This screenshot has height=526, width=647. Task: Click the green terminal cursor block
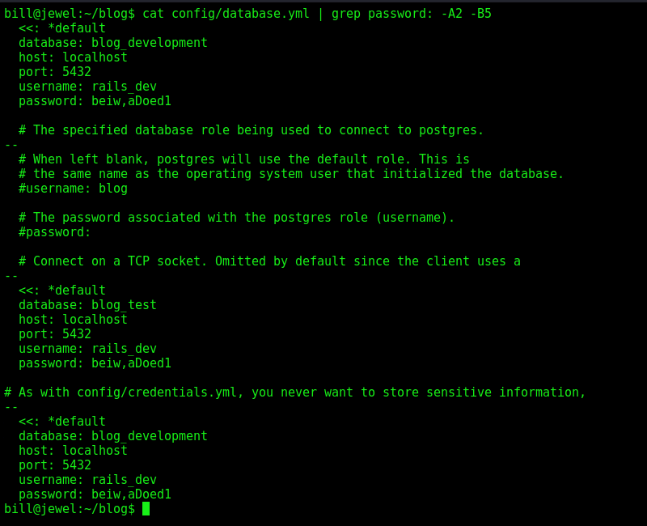pos(146,509)
